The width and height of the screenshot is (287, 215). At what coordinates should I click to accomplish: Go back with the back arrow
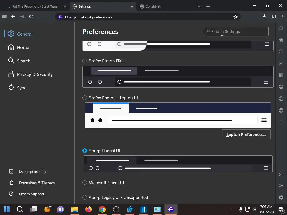(13, 17)
